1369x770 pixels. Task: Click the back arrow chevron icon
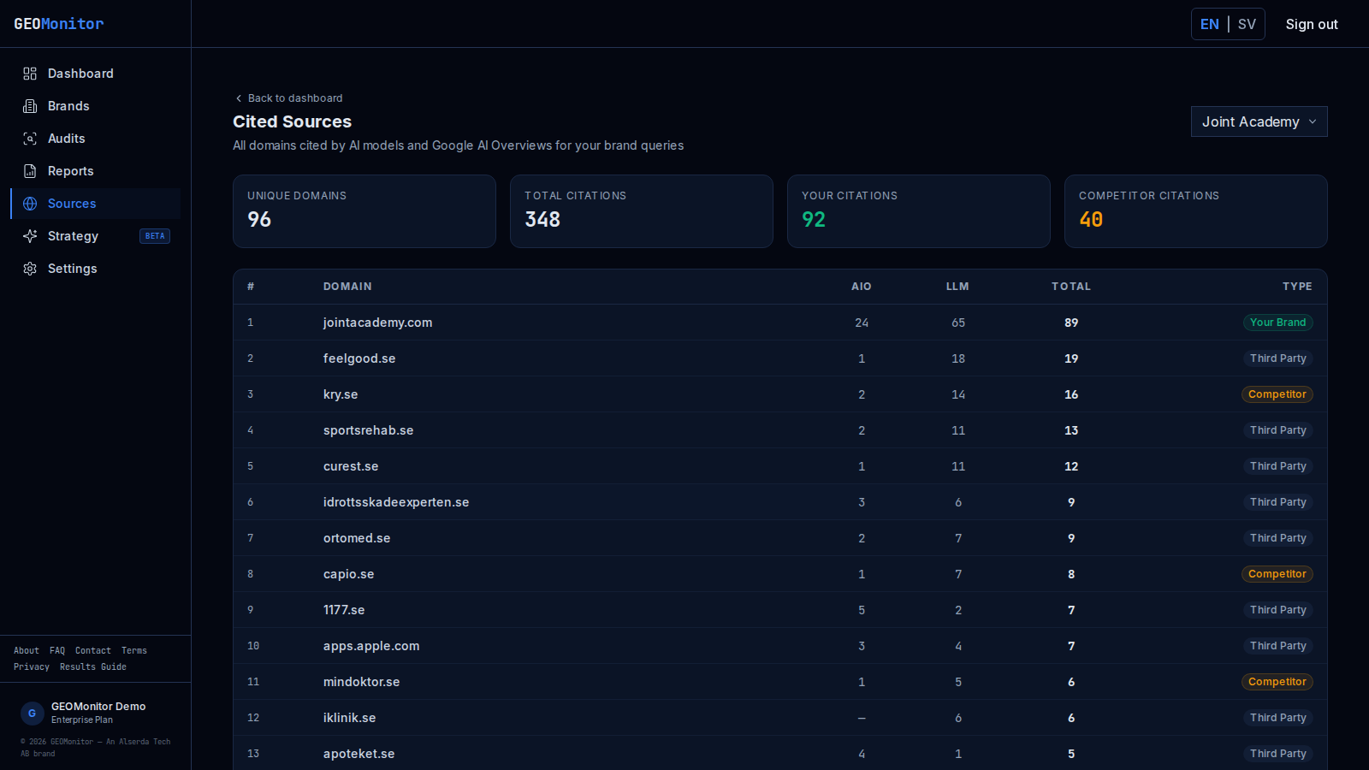click(x=239, y=98)
